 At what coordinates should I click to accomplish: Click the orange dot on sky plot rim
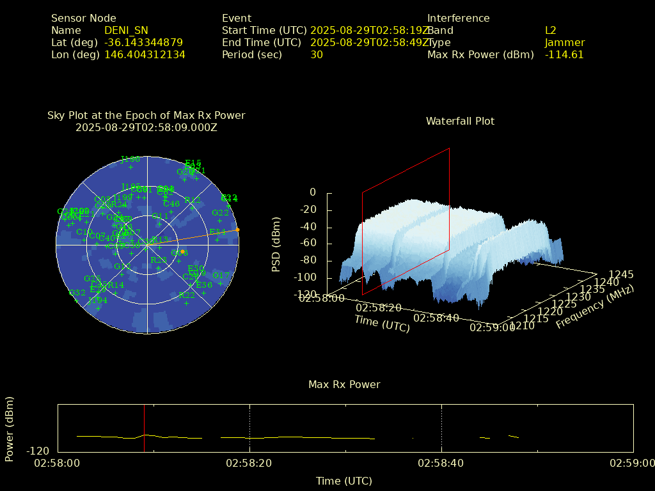point(237,230)
